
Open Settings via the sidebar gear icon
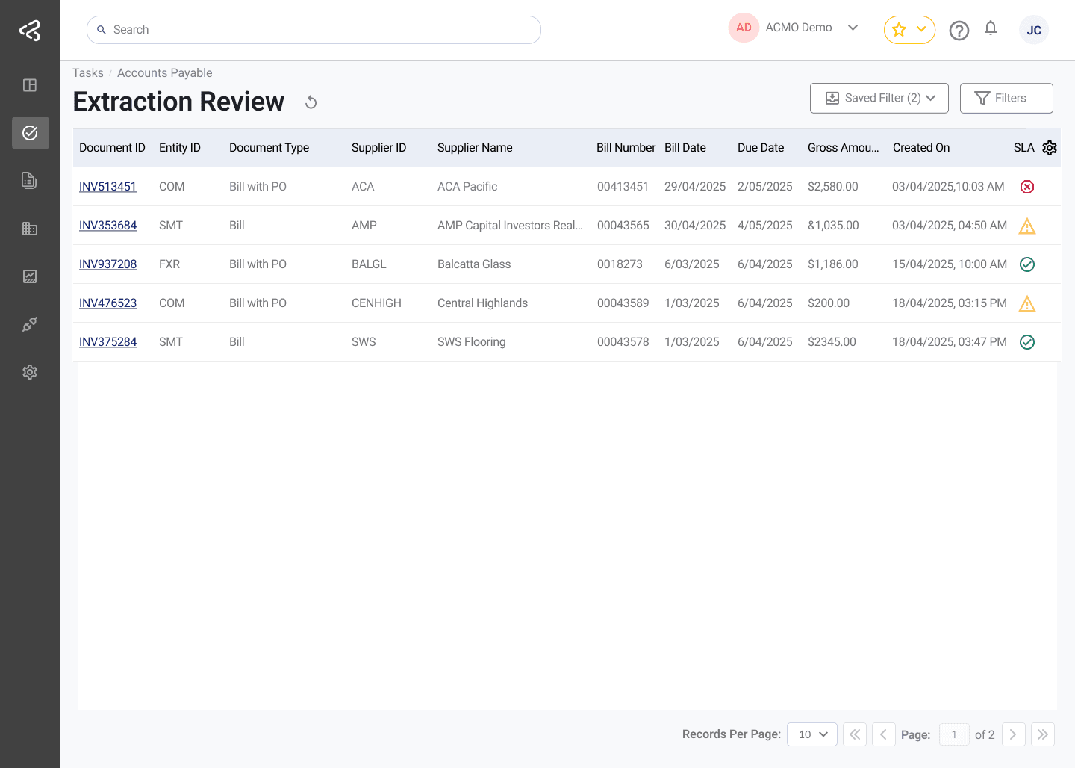(x=30, y=372)
